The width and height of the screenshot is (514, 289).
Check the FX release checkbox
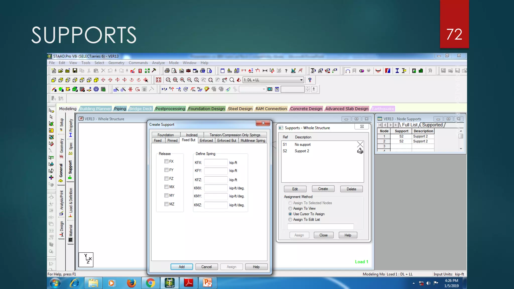pyautogui.click(x=166, y=161)
